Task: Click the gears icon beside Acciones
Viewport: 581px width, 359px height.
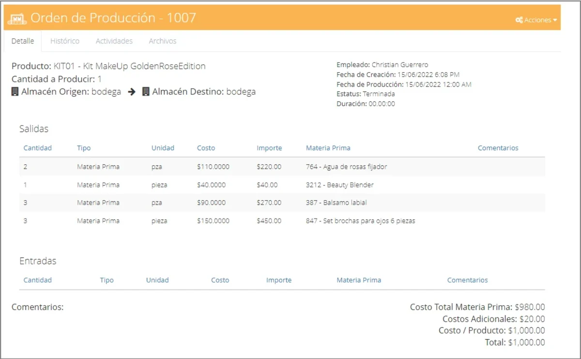Action: [519, 20]
